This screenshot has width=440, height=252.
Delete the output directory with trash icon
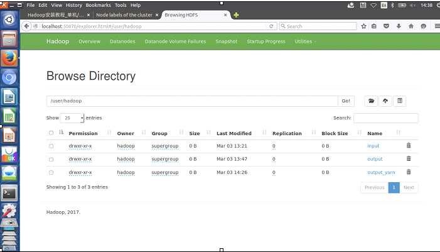(x=409, y=159)
